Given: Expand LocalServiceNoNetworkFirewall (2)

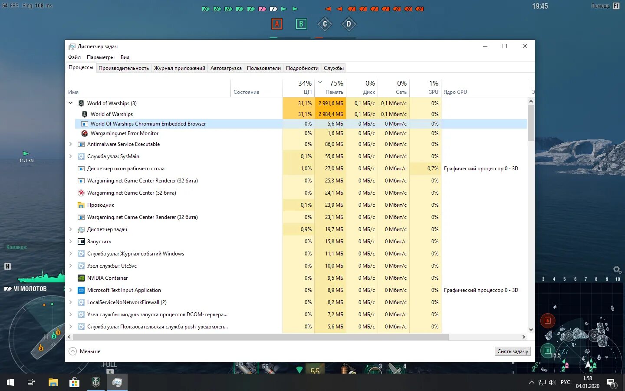Looking at the screenshot, I should pos(71,302).
